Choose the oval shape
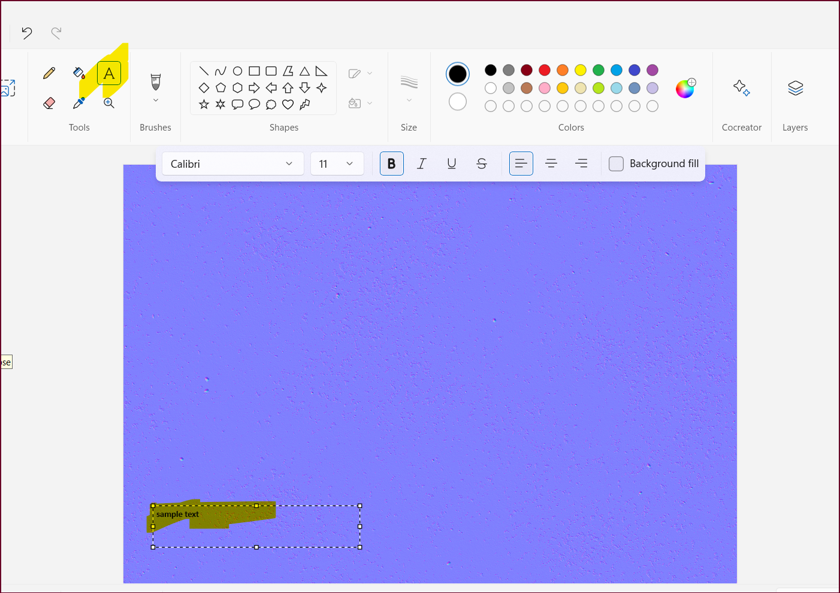Viewport: 840px width, 593px height. 238,71
